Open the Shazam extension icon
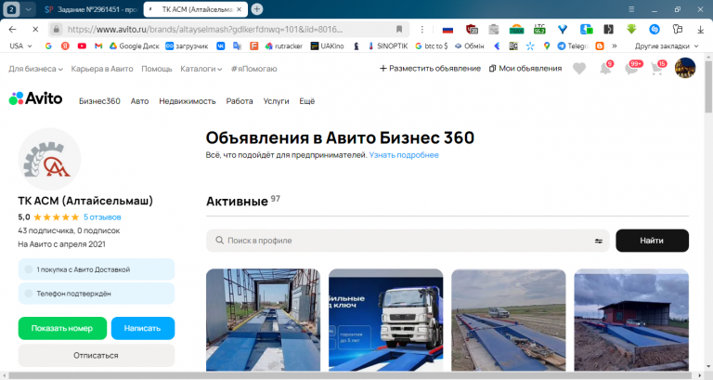 [655, 30]
